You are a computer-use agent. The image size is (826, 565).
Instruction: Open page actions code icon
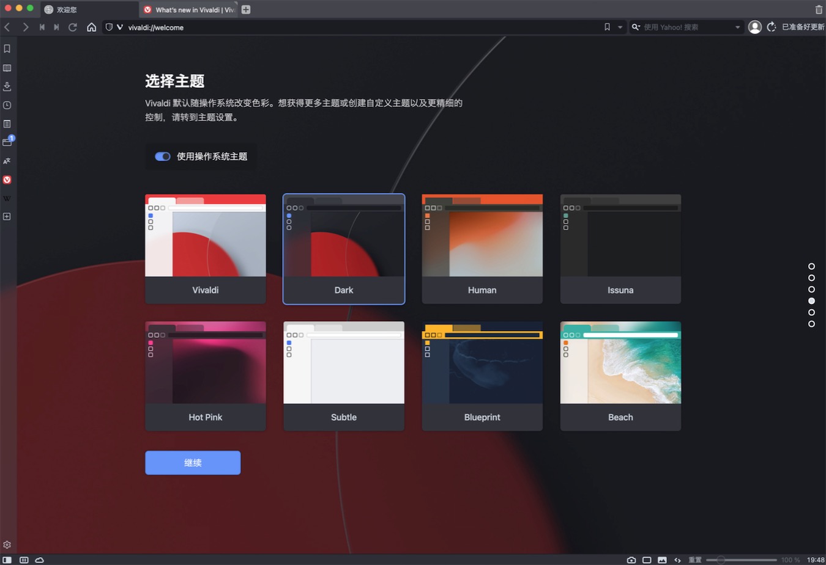click(x=677, y=560)
